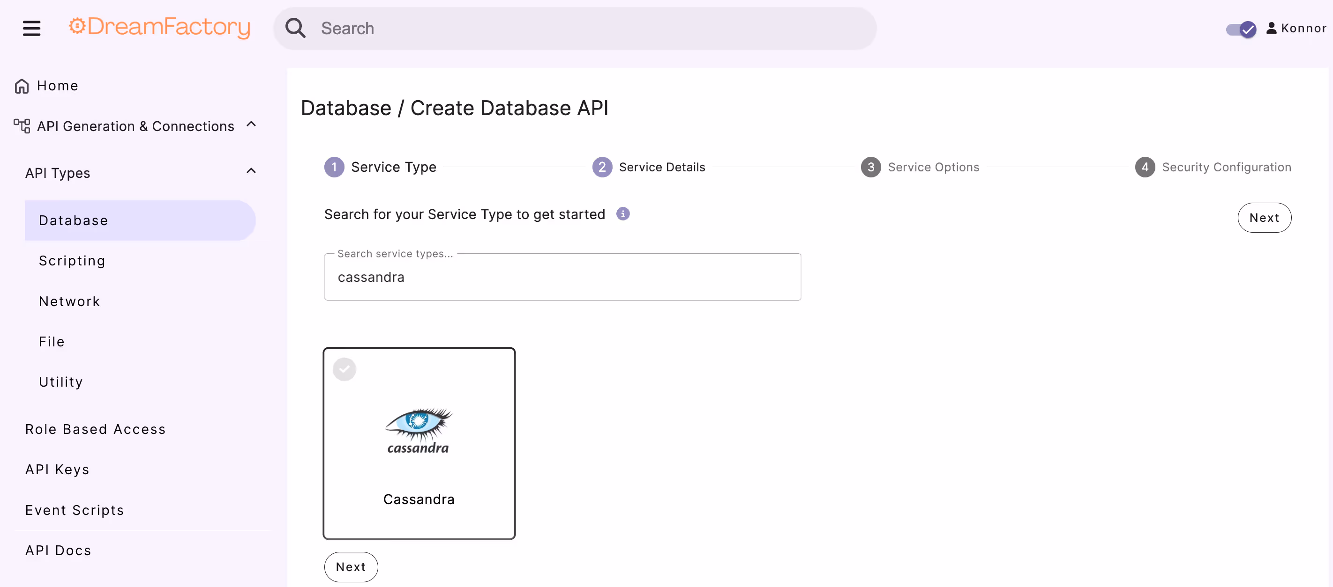The height and width of the screenshot is (587, 1333).
Task: Open Network API type
Action: 69,301
